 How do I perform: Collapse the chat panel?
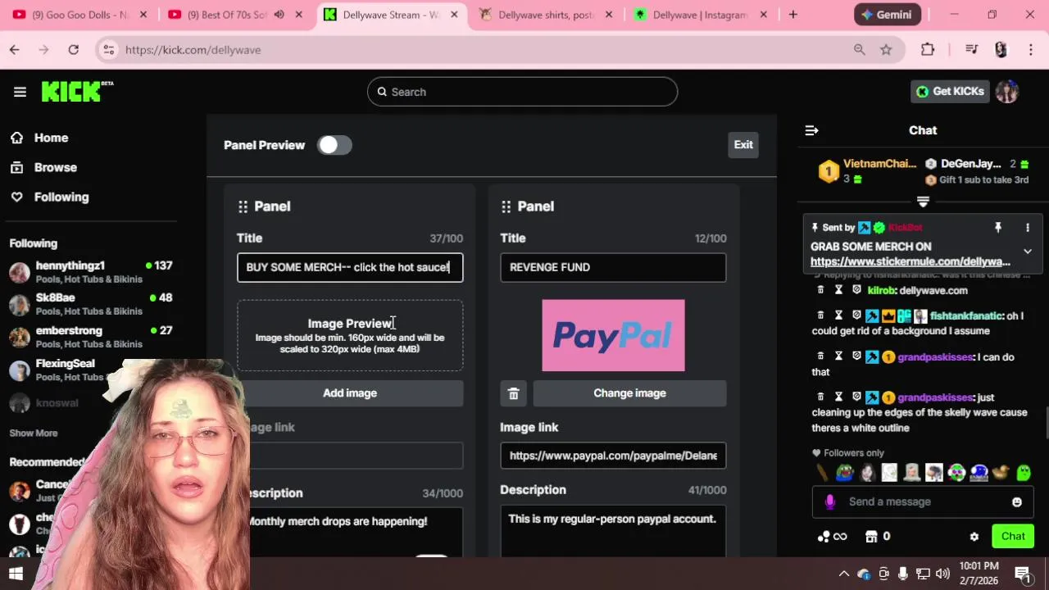(x=811, y=130)
